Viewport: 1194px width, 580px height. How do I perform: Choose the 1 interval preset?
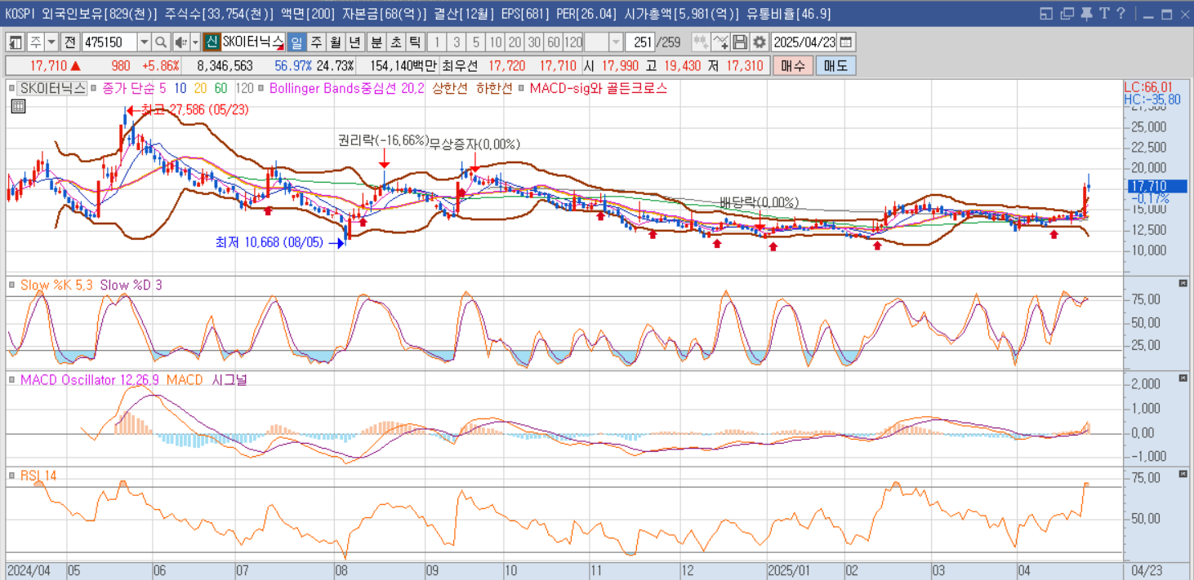437,42
